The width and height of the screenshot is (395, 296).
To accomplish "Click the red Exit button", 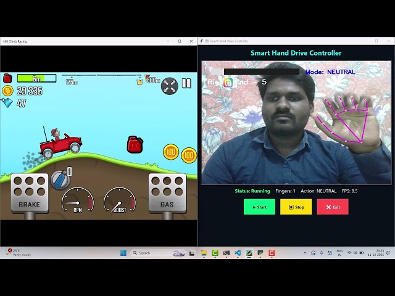I will coord(333,207).
